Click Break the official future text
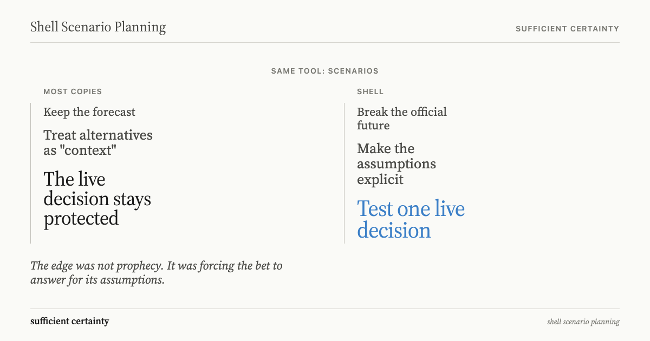 point(402,119)
